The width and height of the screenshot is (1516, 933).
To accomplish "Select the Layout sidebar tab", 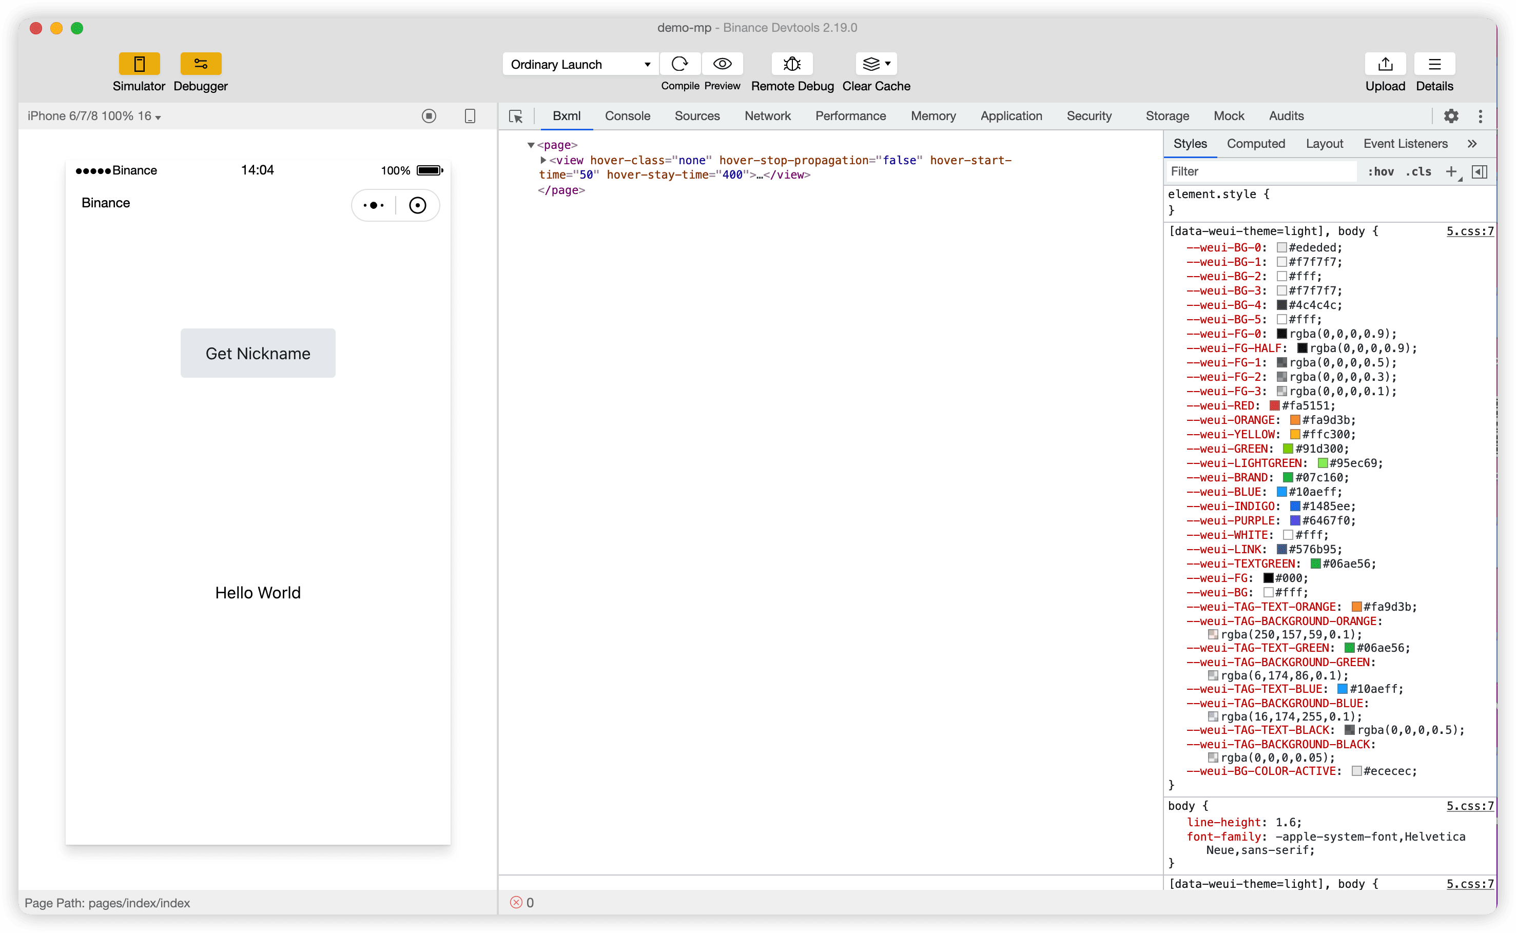I will click(1324, 144).
